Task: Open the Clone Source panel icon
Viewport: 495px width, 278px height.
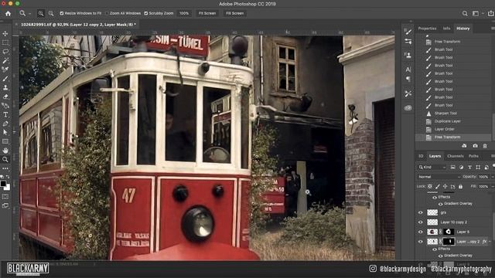Action: click(x=408, y=55)
